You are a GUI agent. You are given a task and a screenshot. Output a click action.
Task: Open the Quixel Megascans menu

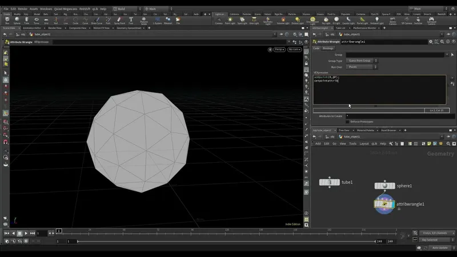(x=66, y=9)
